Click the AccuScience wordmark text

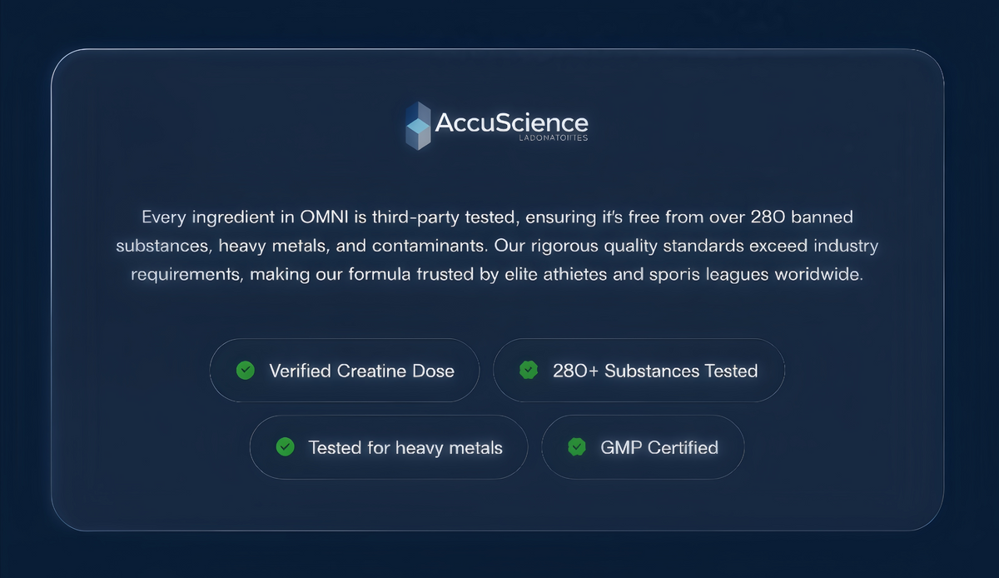(x=512, y=123)
